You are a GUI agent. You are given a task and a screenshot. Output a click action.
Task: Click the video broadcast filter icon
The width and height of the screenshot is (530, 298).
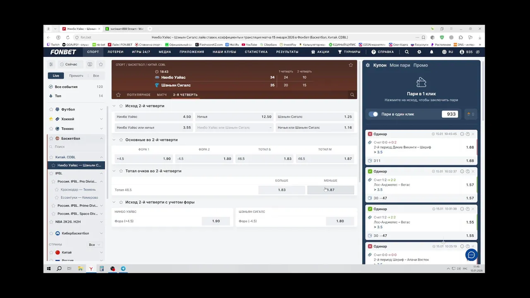(90, 65)
